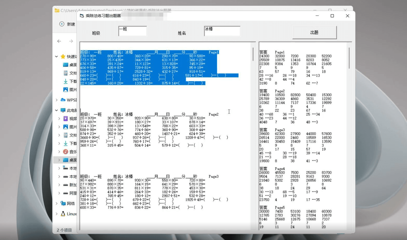Click the WPS cloud icon in sidebar
This screenshot has width=407, height=240.
pyautogui.click(x=63, y=100)
